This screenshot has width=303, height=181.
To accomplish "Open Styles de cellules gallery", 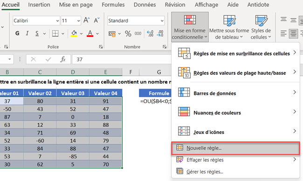I will coord(261,27).
